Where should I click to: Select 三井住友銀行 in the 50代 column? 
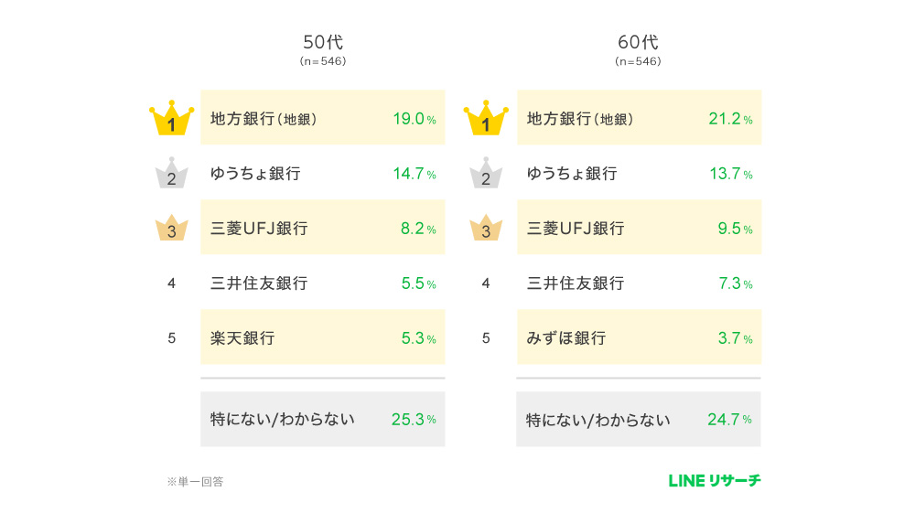pos(259,283)
